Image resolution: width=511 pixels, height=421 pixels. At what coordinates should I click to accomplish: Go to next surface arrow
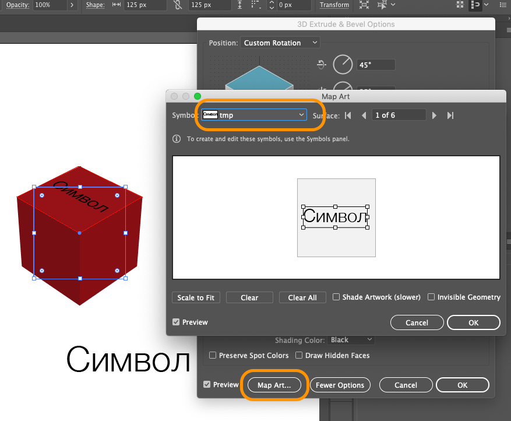[x=434, y=115]
